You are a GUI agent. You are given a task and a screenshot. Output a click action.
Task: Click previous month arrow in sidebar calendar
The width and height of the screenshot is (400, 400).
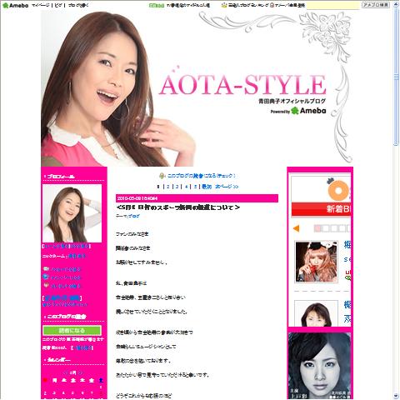(66, 372)
